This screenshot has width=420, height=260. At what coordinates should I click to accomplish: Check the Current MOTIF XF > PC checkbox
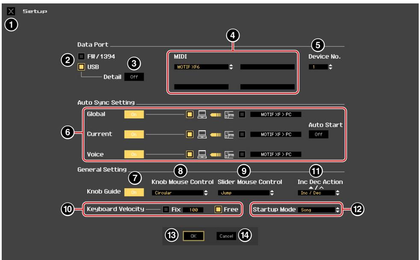242,134
